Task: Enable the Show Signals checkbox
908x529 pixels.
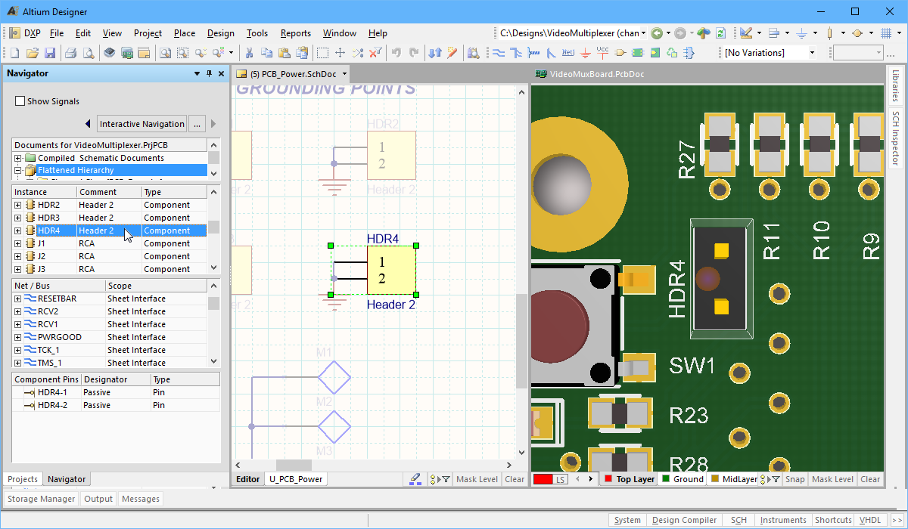Action: point(20,101)
